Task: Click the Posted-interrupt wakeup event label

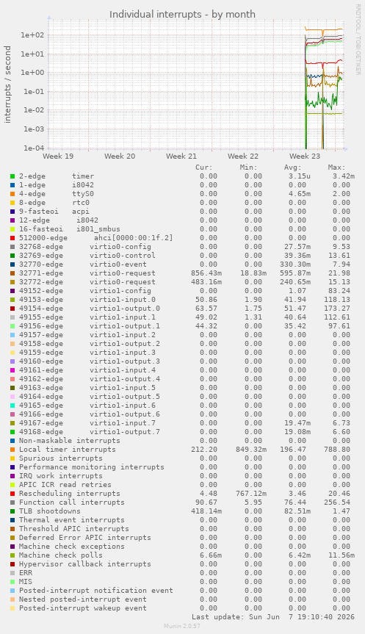Action: point(83,608)
